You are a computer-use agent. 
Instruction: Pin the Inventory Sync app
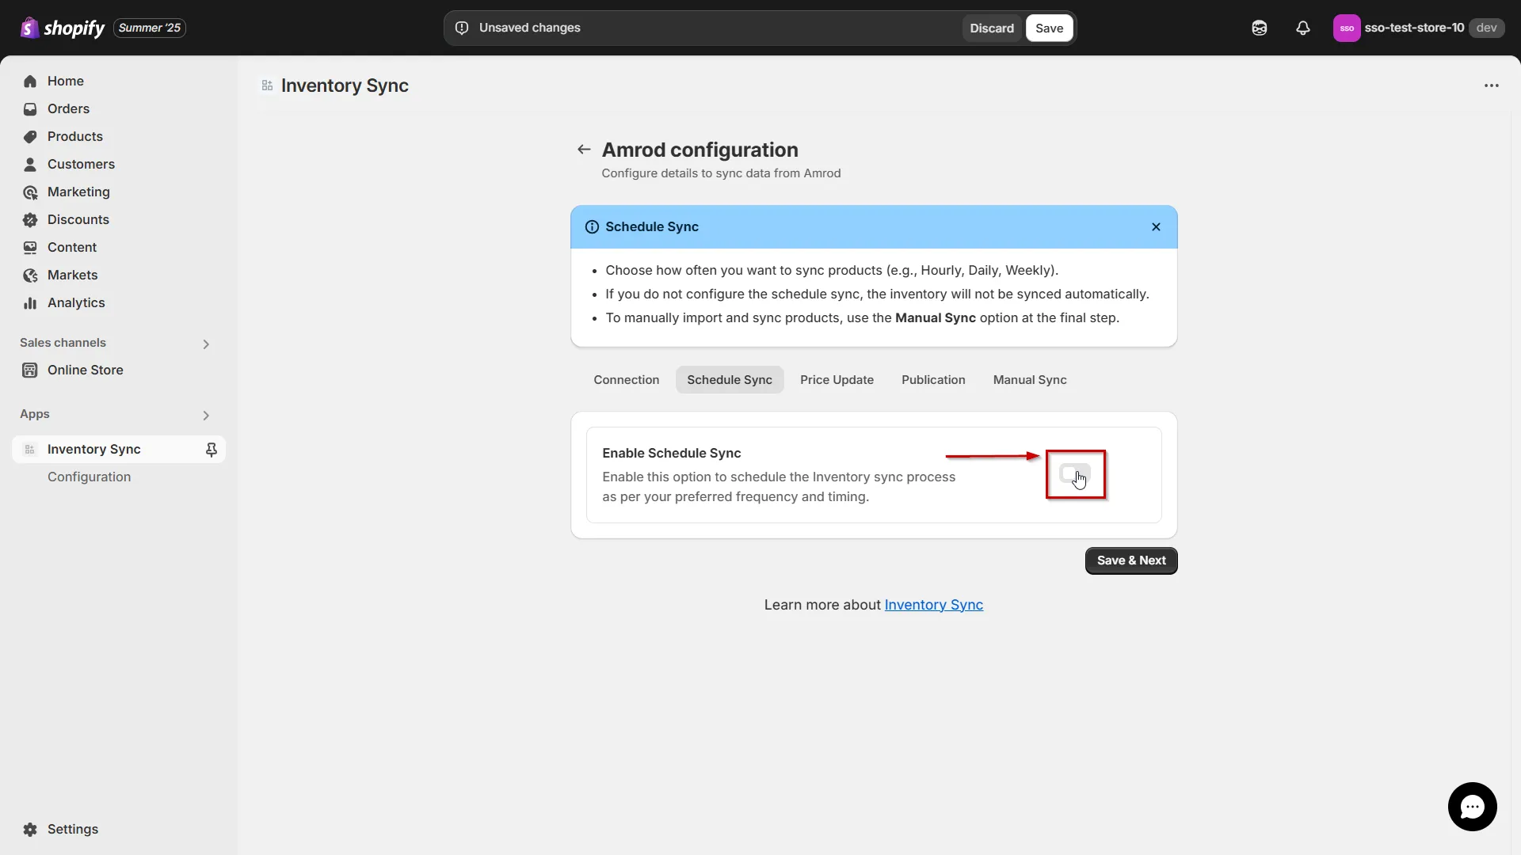(x=212, y=449)
